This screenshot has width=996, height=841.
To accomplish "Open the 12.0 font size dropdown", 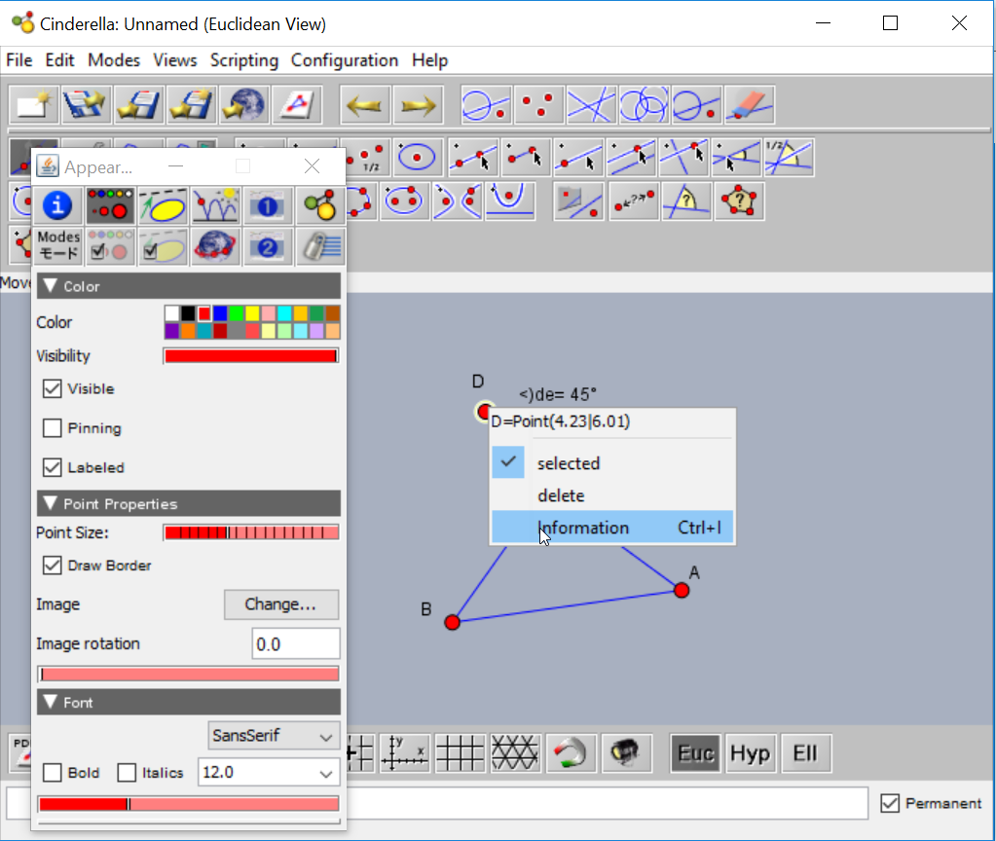I will [269, 773].
